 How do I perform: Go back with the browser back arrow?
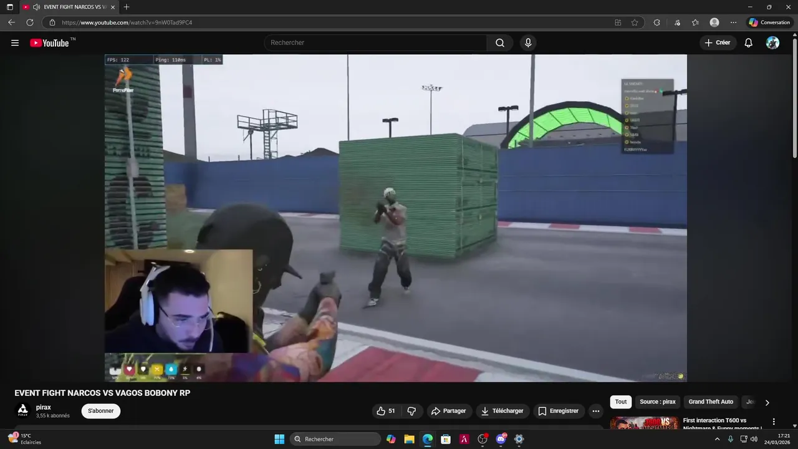[11, 22]
